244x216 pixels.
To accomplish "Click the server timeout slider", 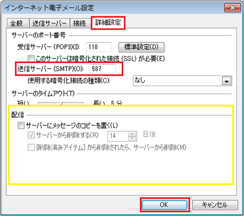I will point(61,103).
